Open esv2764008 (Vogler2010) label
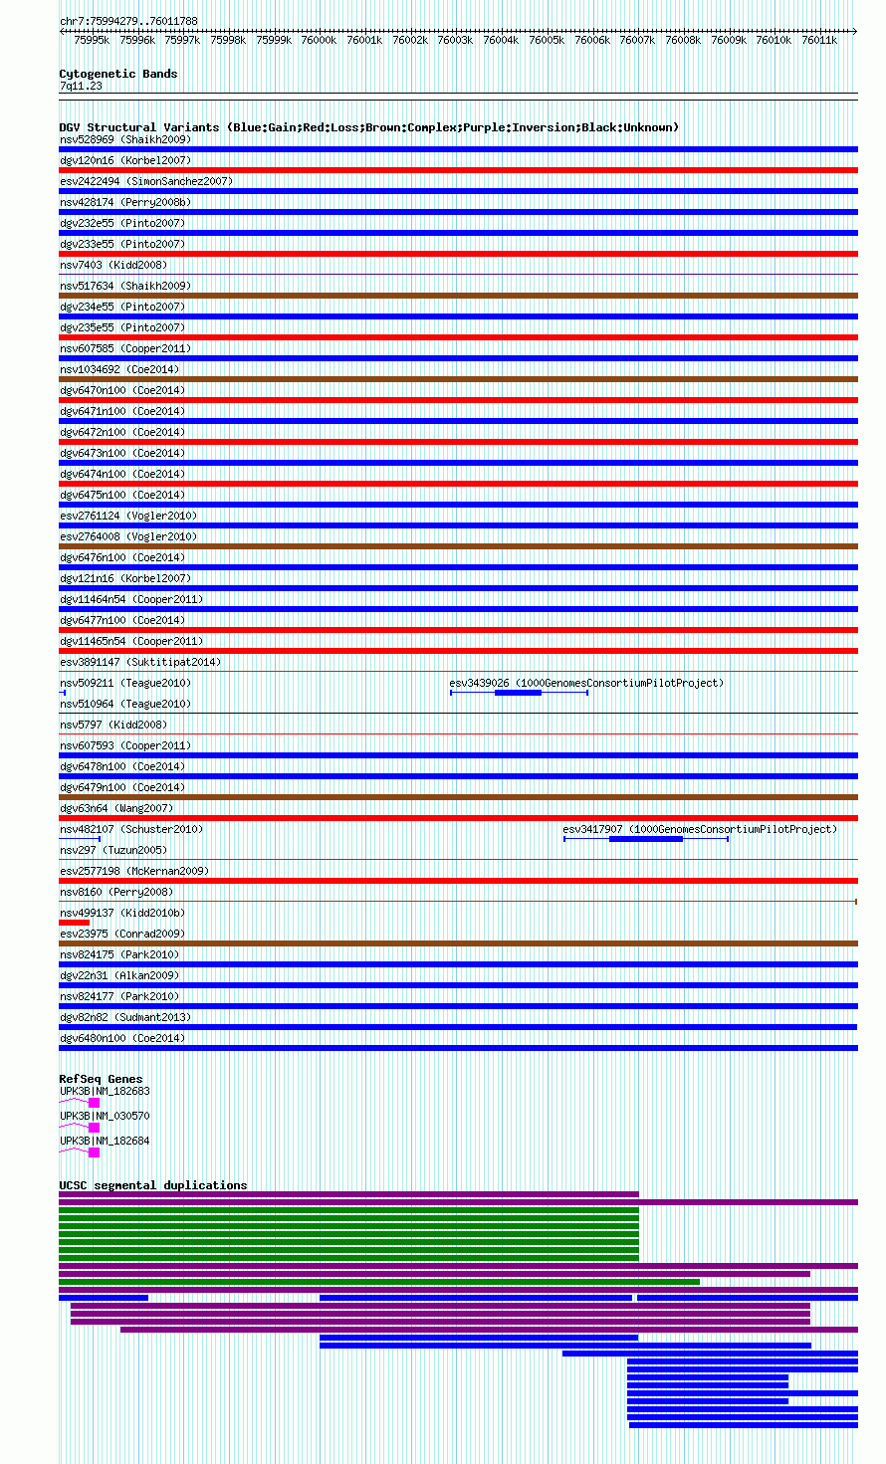 click(128, 536)
